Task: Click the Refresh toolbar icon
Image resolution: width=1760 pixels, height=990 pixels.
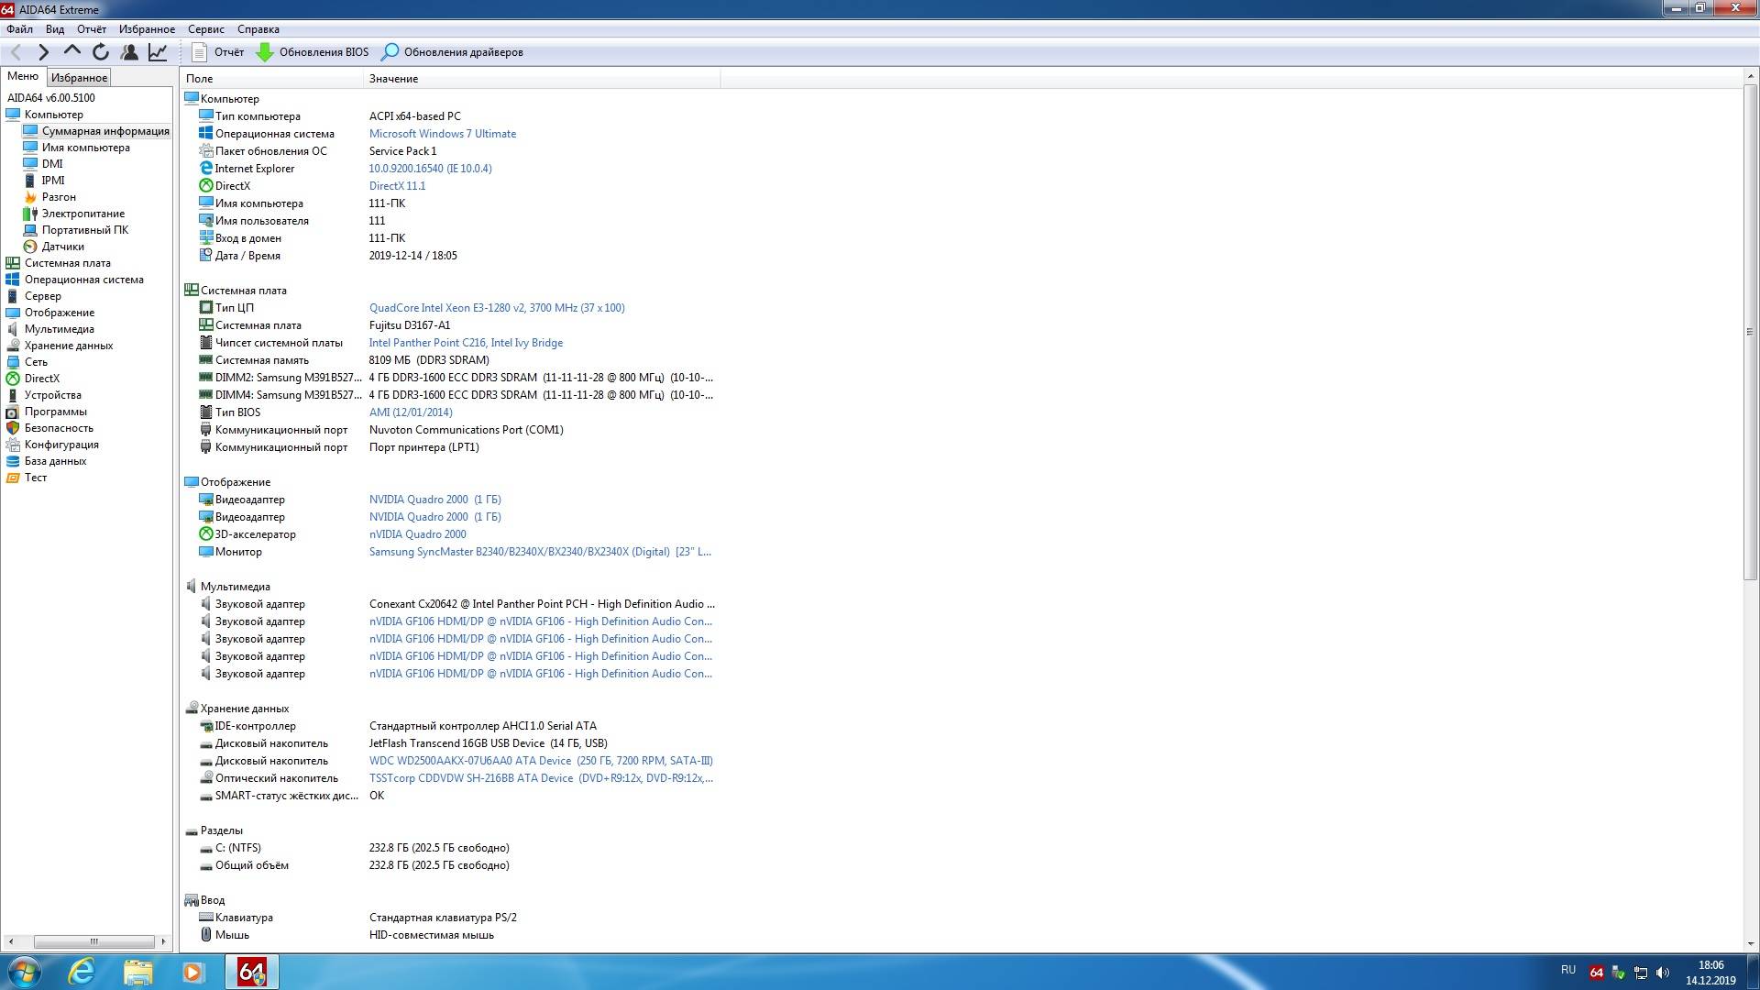Action: click(x=101, y=52)
